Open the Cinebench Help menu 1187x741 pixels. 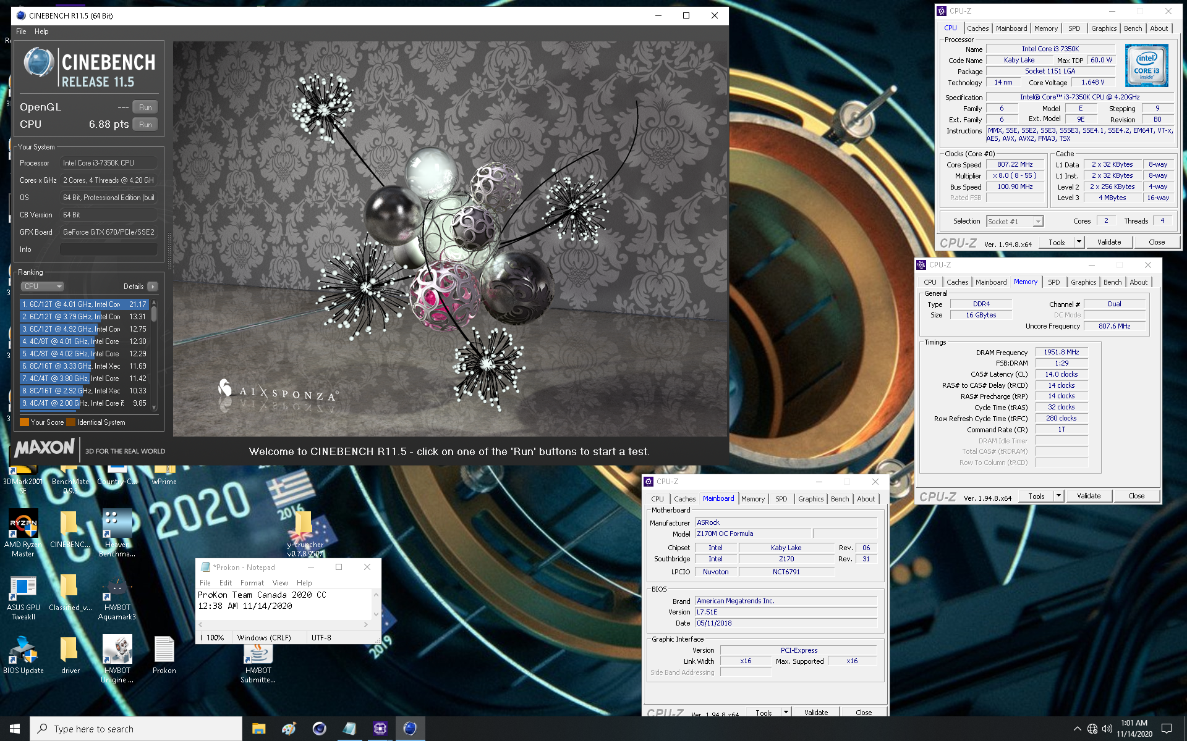point(41,31)
